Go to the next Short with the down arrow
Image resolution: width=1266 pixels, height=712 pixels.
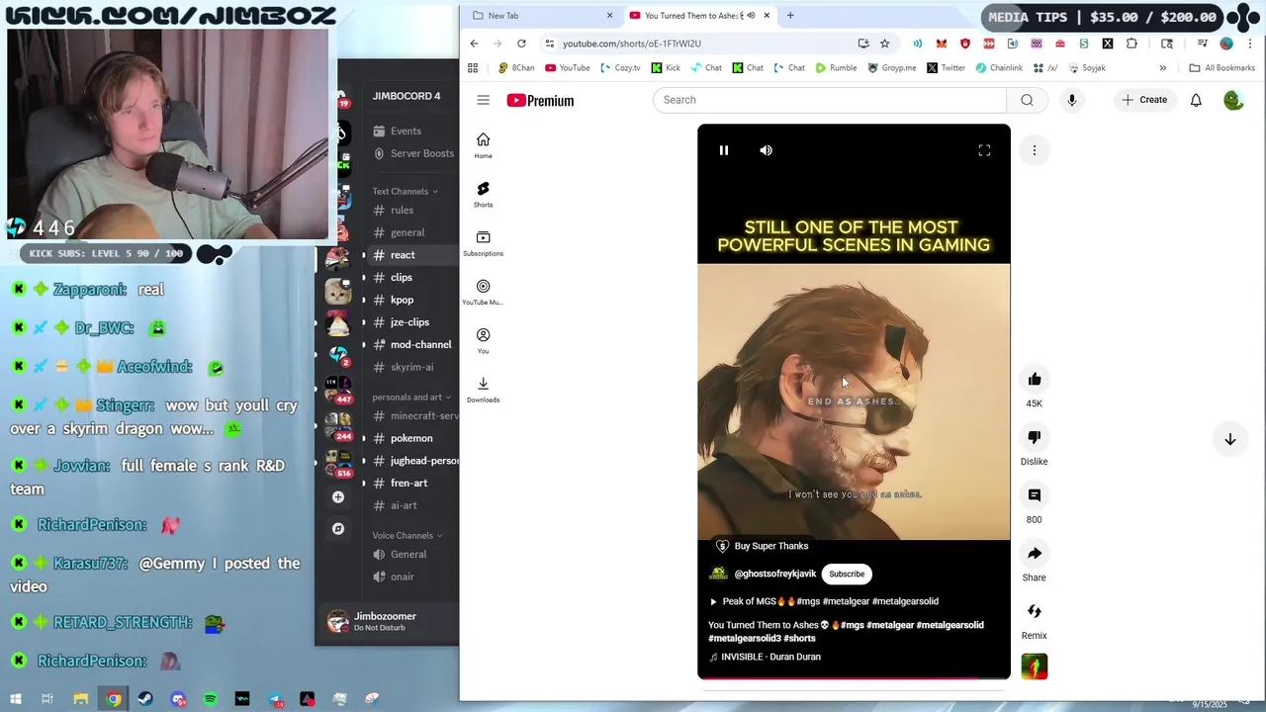click(1230, 439)
